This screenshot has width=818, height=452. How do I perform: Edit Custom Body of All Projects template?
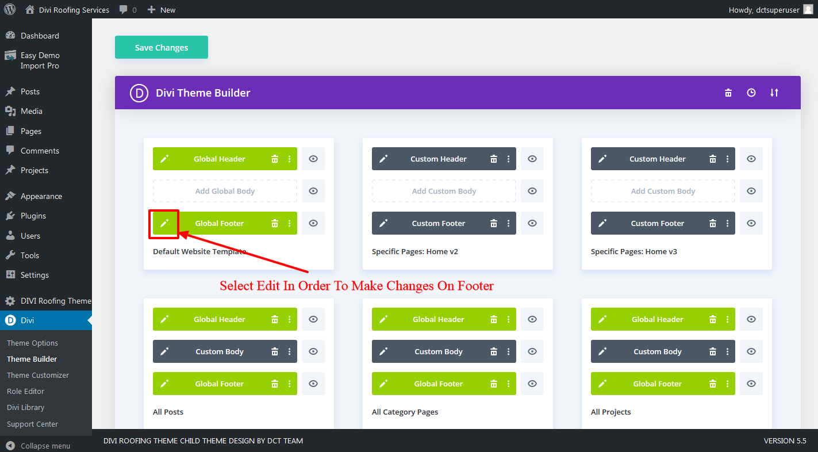(x=602, y=351)
